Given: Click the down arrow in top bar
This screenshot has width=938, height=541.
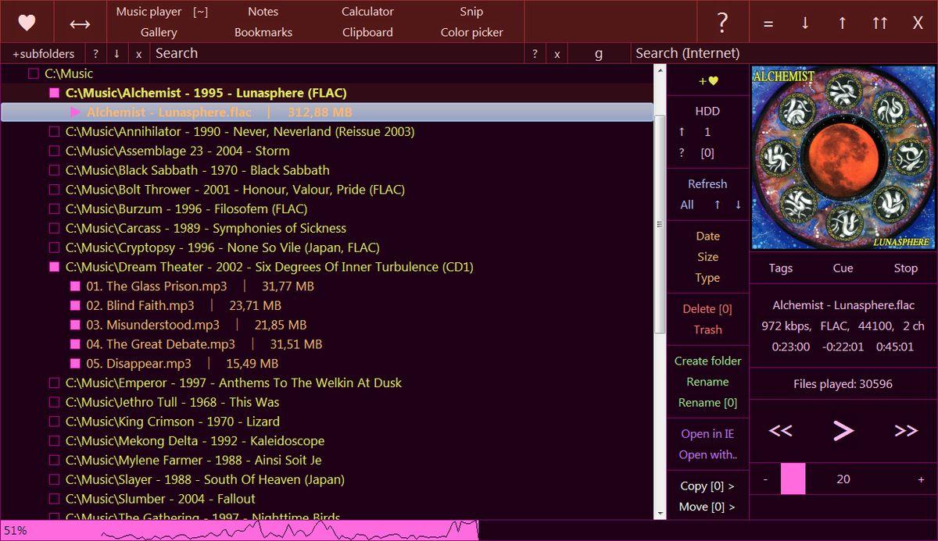Looking at the screenshot, I should click(805, 23).
